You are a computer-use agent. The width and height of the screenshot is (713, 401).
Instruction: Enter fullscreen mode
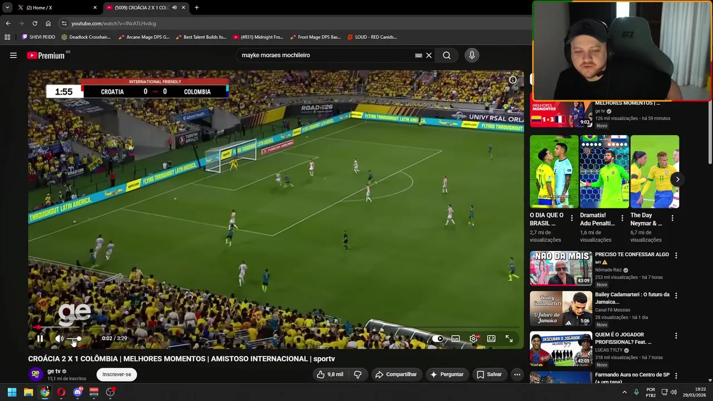[509, 338]
